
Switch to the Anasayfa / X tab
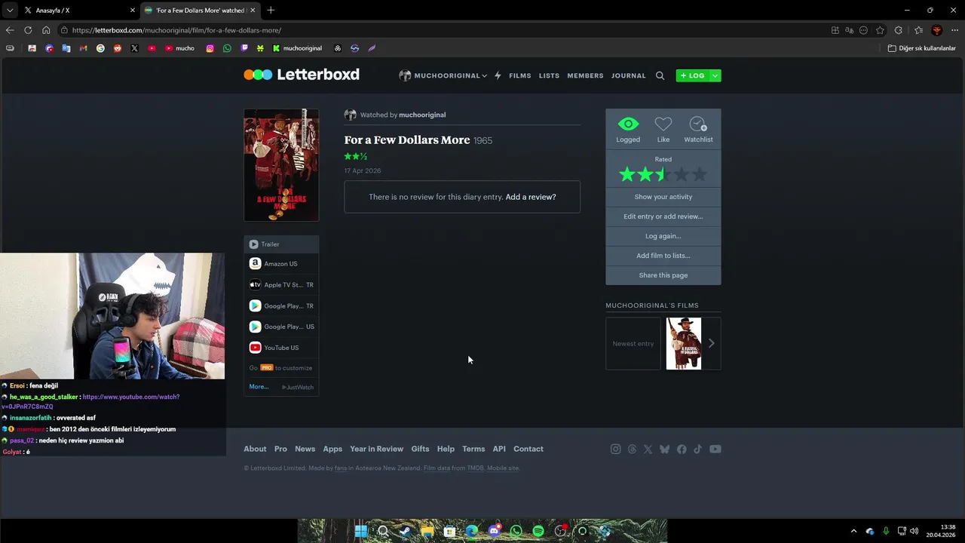coord(78,11)
